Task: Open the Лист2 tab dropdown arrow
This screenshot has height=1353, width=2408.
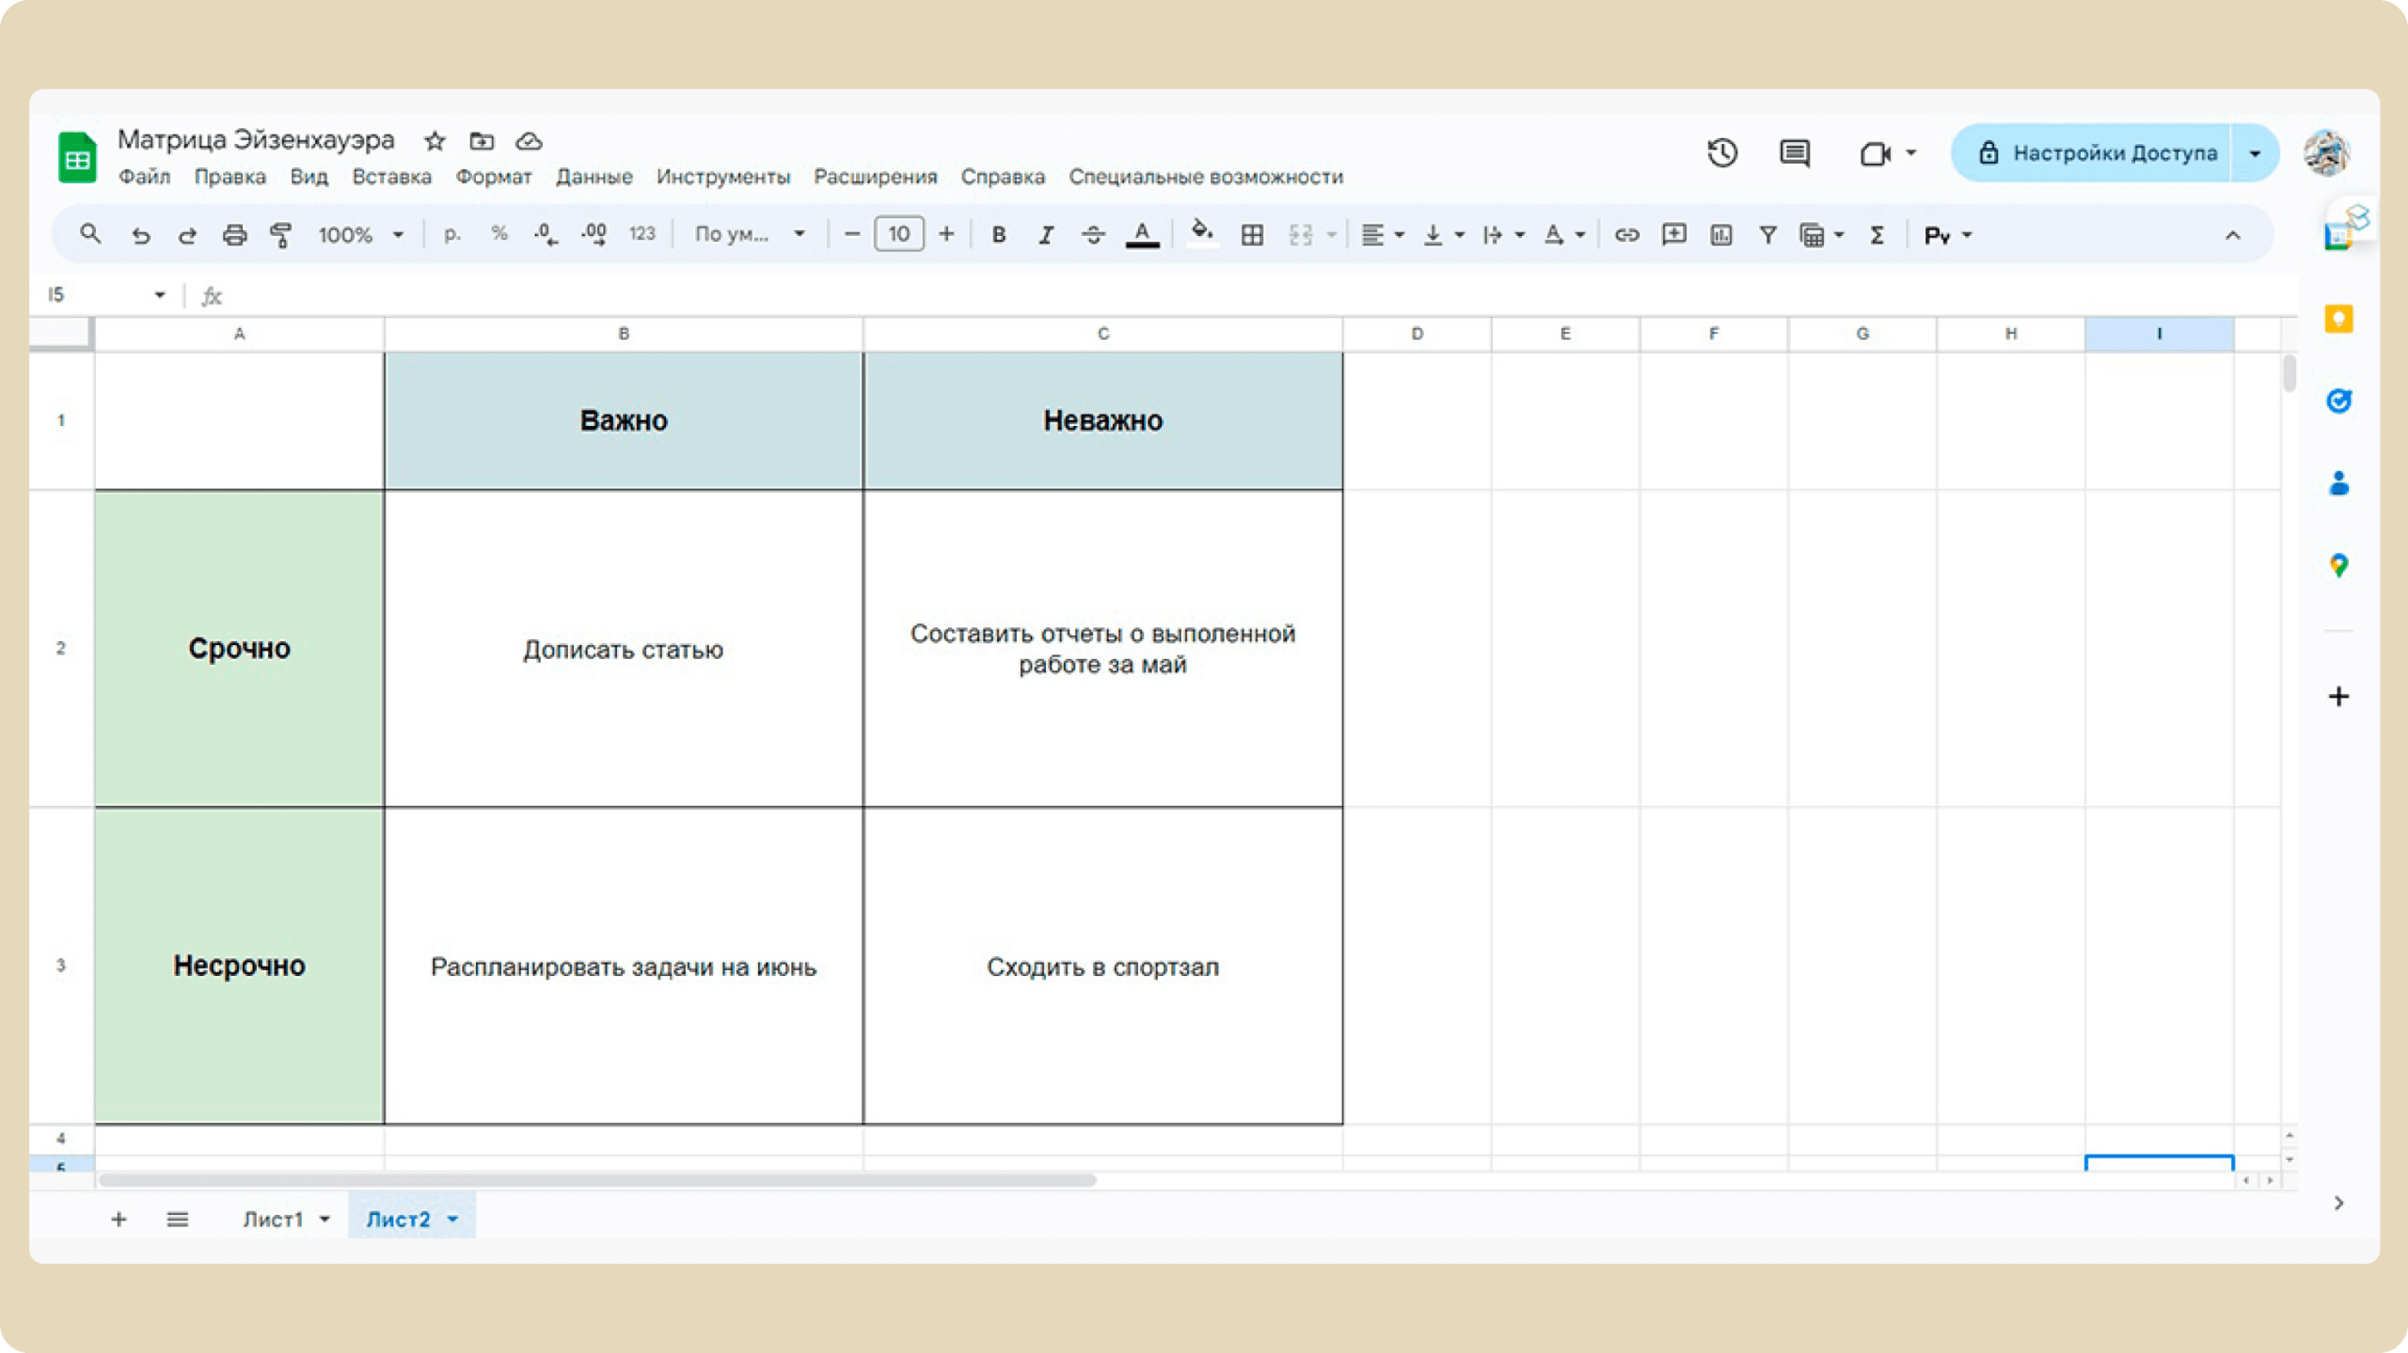Action: pyautogui.click(x=453, y=1219)
